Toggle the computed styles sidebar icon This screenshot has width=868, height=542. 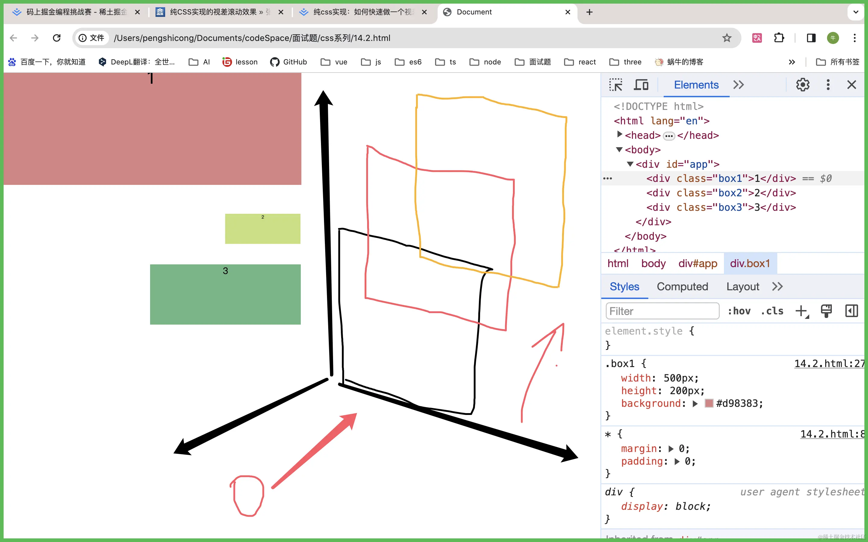[x=851, y=311]
